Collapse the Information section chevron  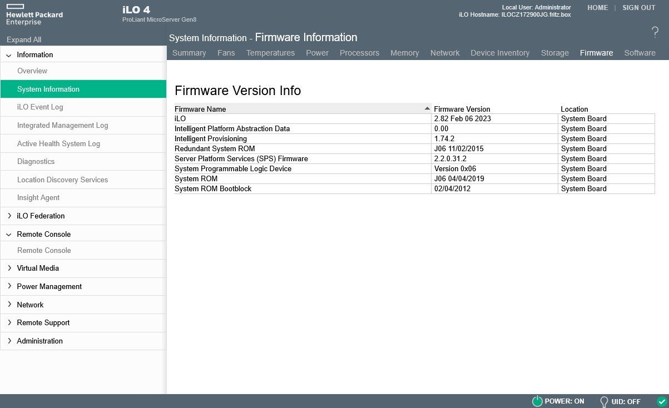click(x=9, y=55)
